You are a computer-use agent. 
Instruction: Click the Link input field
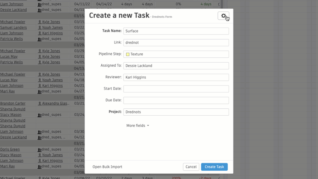tap(176, 43)
